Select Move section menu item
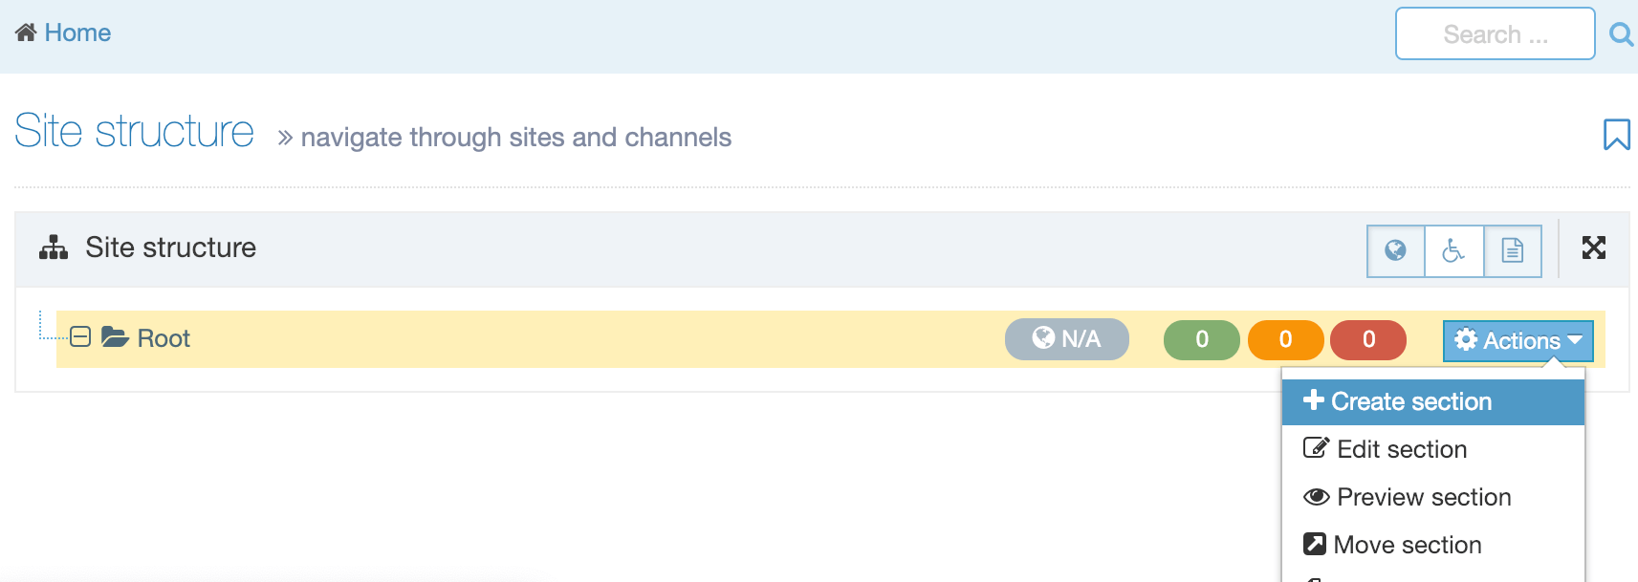This screenshot has height=582, width=1638. point(1407,545)
